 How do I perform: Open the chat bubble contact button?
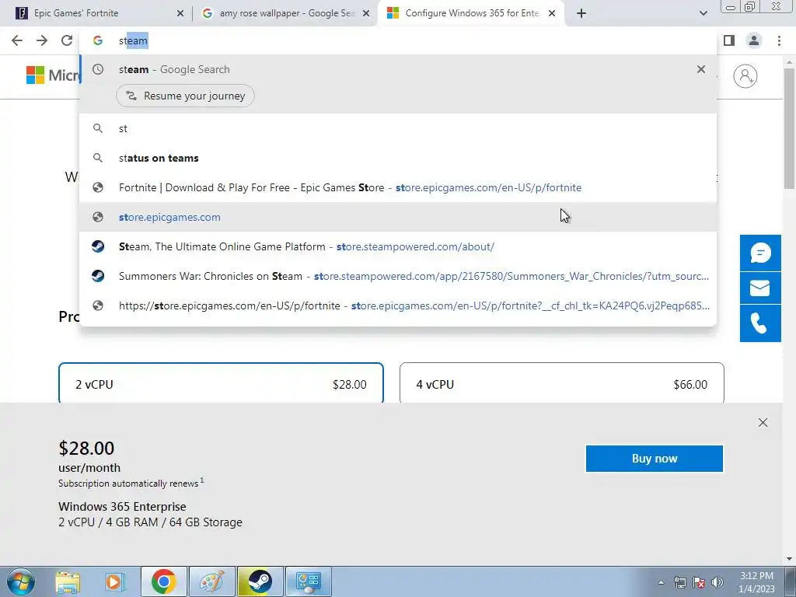click(x=760, y=253)
